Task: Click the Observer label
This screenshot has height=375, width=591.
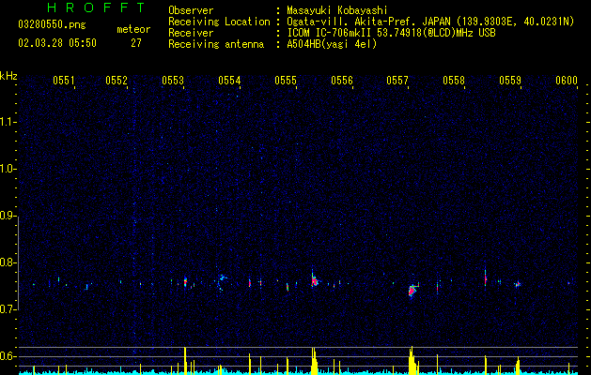Action: [191, 10]
